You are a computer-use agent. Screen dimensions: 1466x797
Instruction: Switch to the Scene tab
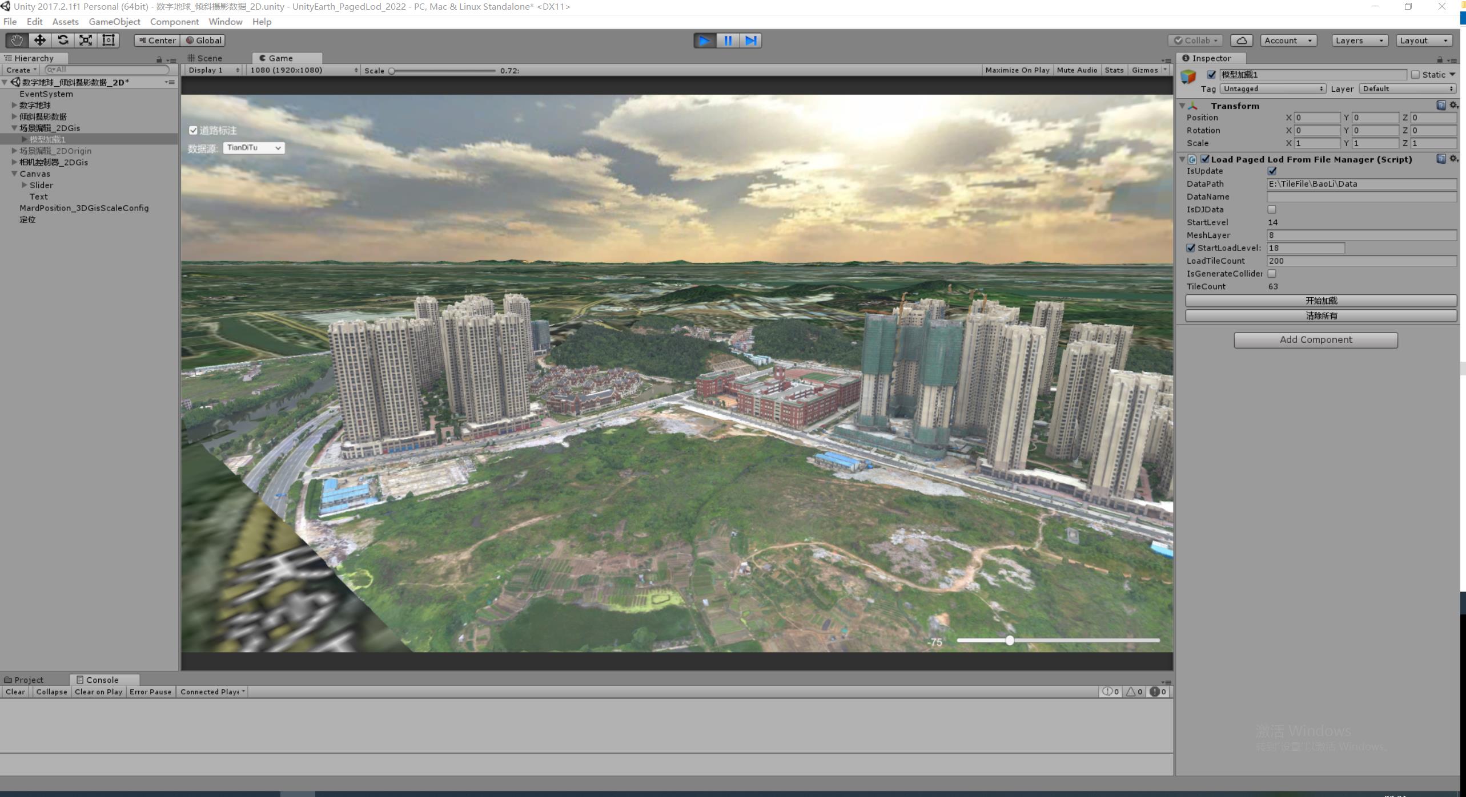206,58
